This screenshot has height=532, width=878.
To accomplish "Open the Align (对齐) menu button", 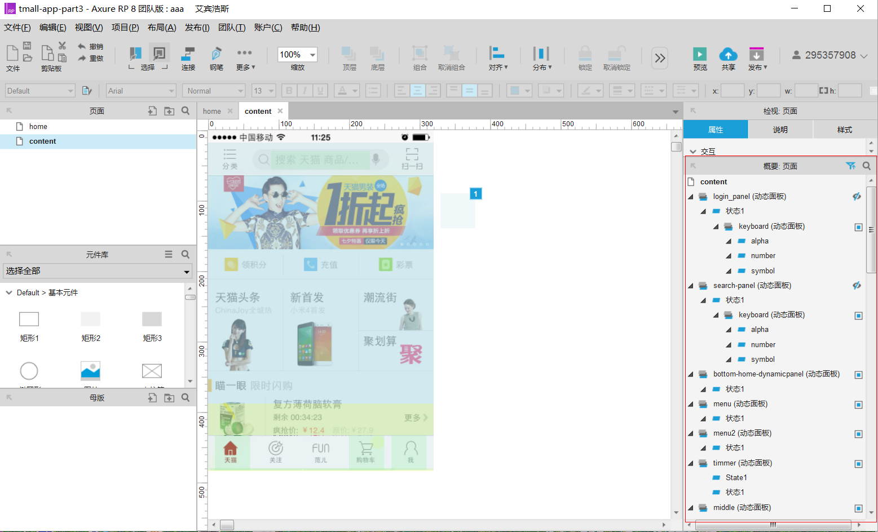I will [498, 58].
